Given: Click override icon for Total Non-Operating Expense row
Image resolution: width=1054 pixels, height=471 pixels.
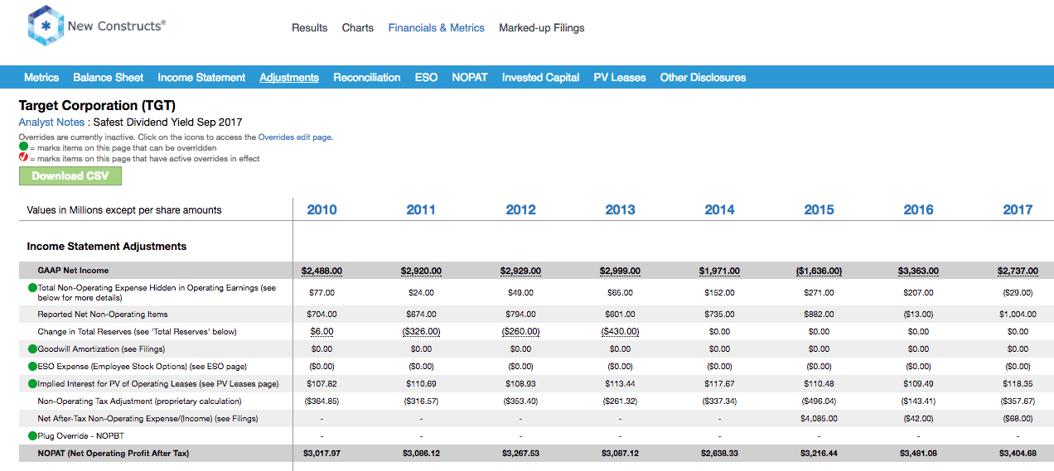Looking at the screenshot, I should point(32,288).
